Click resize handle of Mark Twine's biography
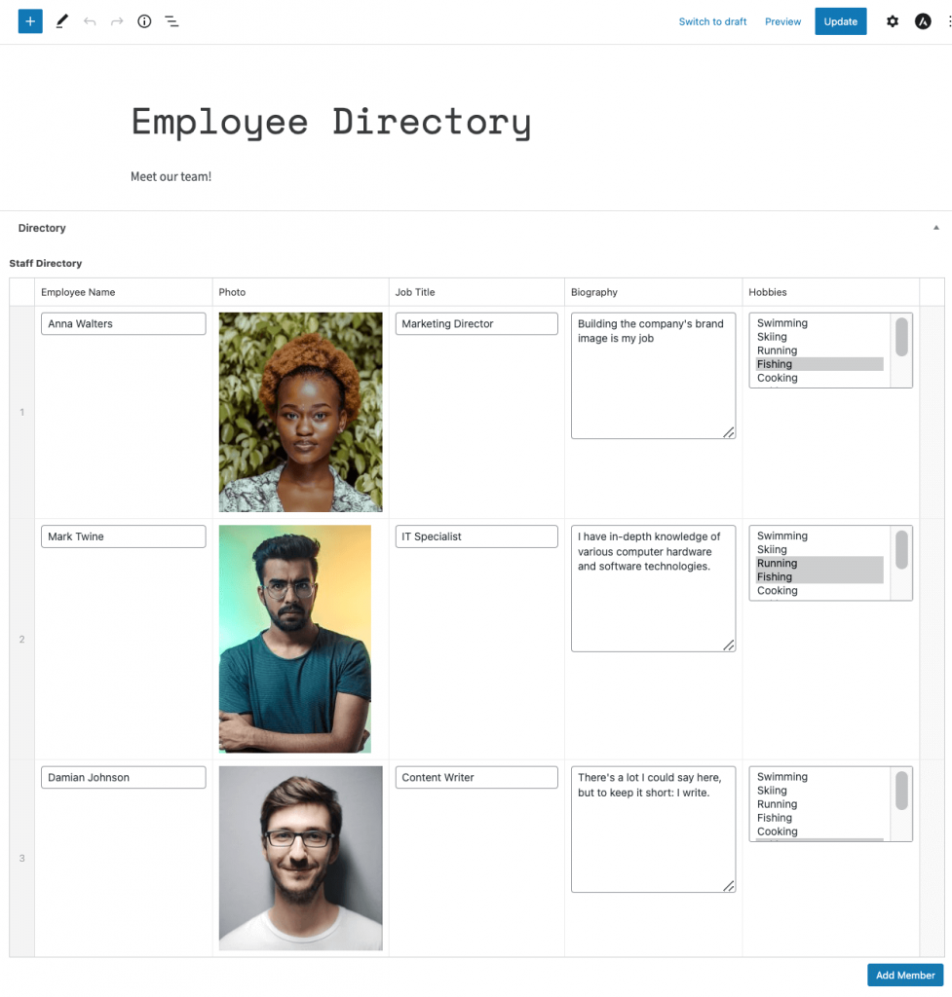The width and height of the screenshot is (952, 997). [x=729, y=646]
